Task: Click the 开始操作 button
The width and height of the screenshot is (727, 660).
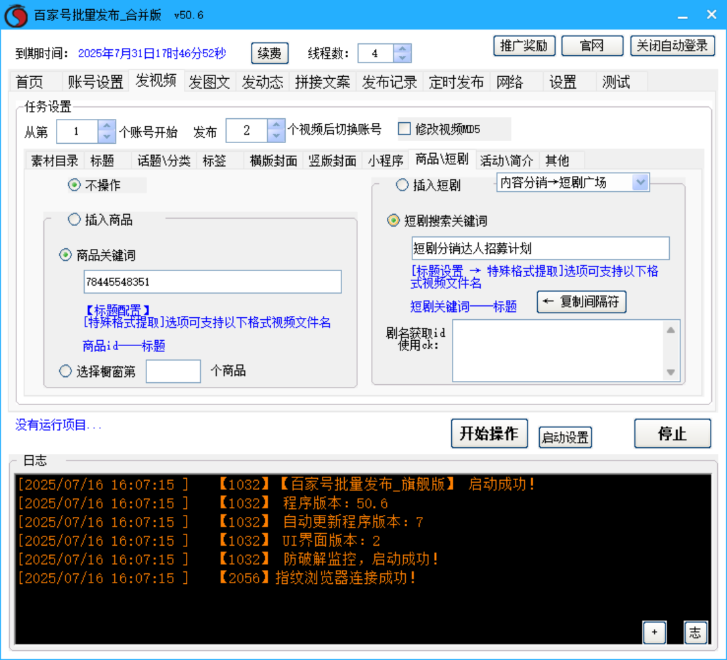Action: coord(489,433)
